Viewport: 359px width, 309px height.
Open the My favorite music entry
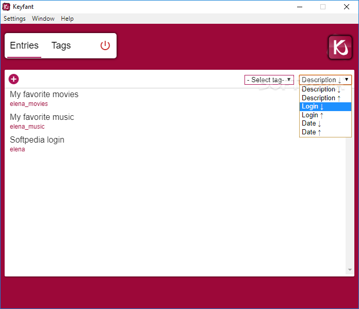point(42,117)
